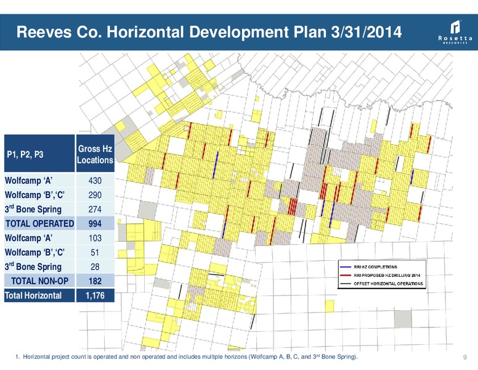478x370 pixels.
Task: Select the 'OFFSET HORIZONTAL OPERATIONS' legend text
Action: coord(388,284)
